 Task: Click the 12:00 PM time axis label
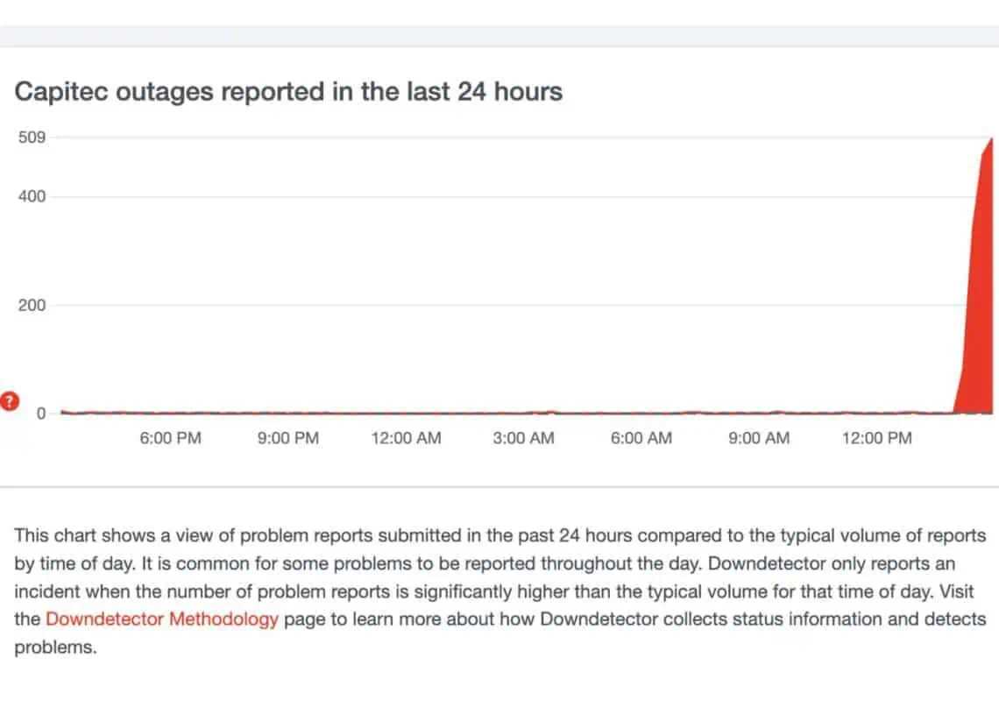(x=877, y=438)
